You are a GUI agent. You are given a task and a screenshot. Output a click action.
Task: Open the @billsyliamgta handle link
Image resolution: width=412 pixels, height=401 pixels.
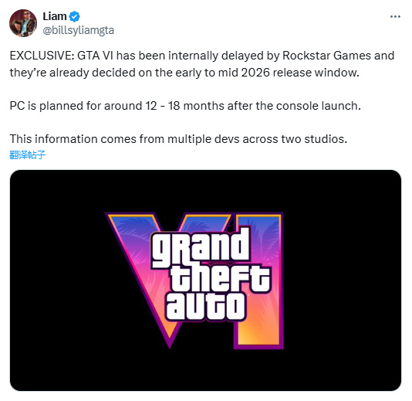point(78,31)
